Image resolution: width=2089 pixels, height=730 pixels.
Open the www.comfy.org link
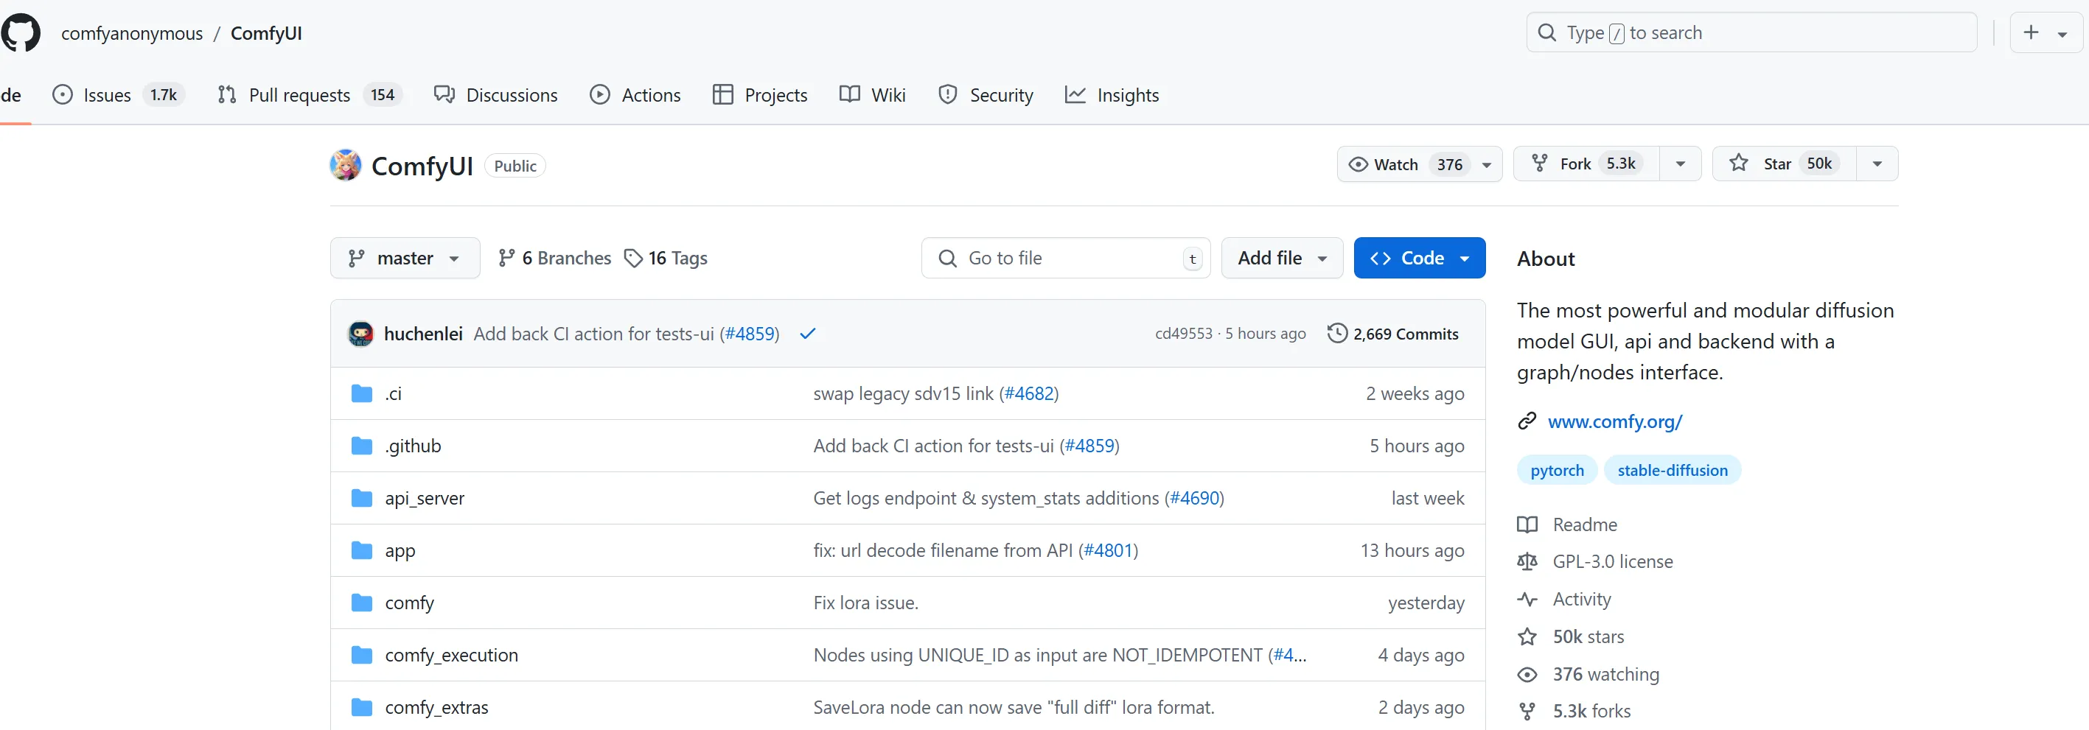pyautogui.click(x=1614, y=421)
